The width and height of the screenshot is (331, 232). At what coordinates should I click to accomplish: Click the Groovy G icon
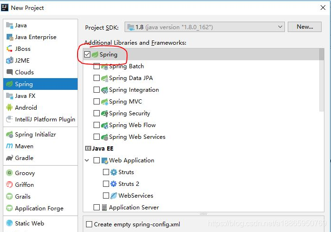click(9, 173)
